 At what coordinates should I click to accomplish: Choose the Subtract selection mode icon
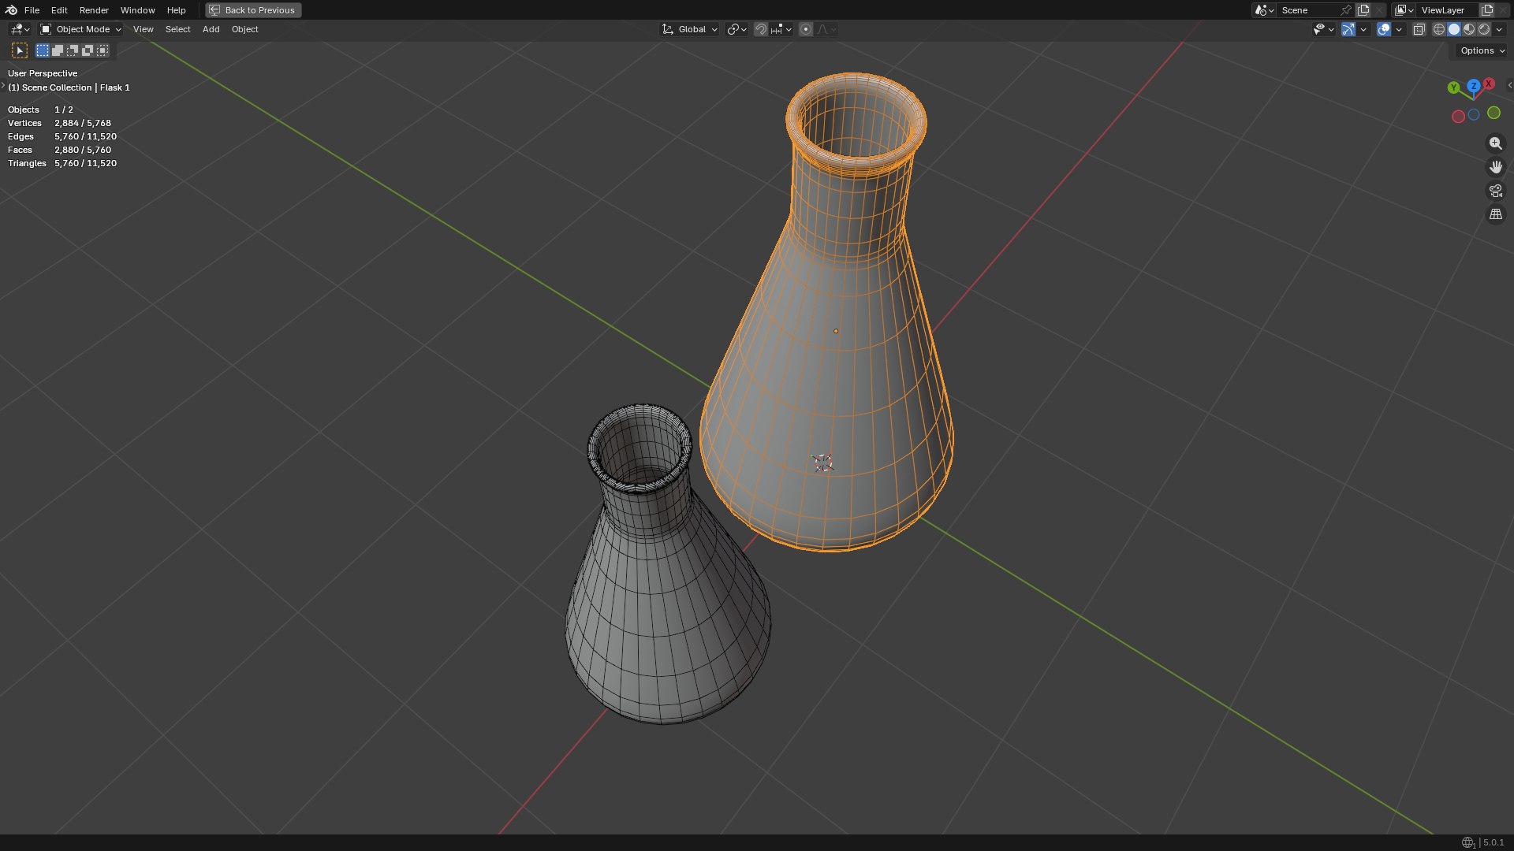[73, 50]
